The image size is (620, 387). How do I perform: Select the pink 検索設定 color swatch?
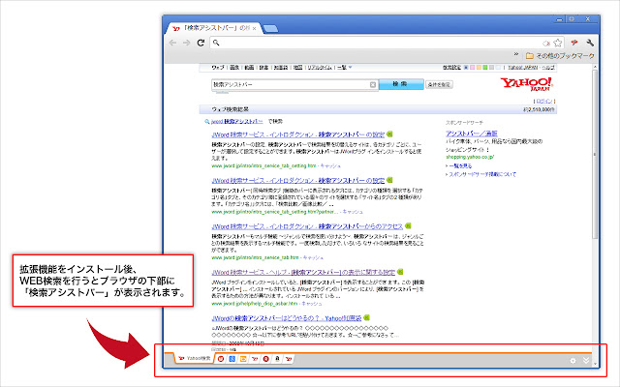pyautogui.click(x=472, y=68)
